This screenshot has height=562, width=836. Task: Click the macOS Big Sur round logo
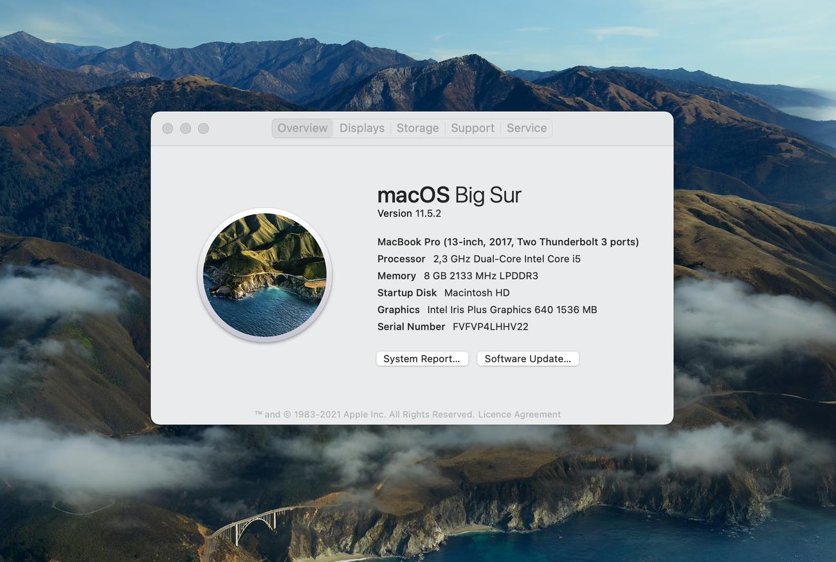[x=265, y=275]
